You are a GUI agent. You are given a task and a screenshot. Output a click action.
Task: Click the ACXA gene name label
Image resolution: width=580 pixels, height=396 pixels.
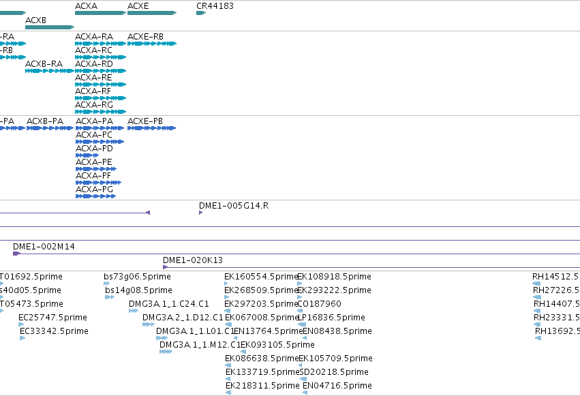coord(86,6)
